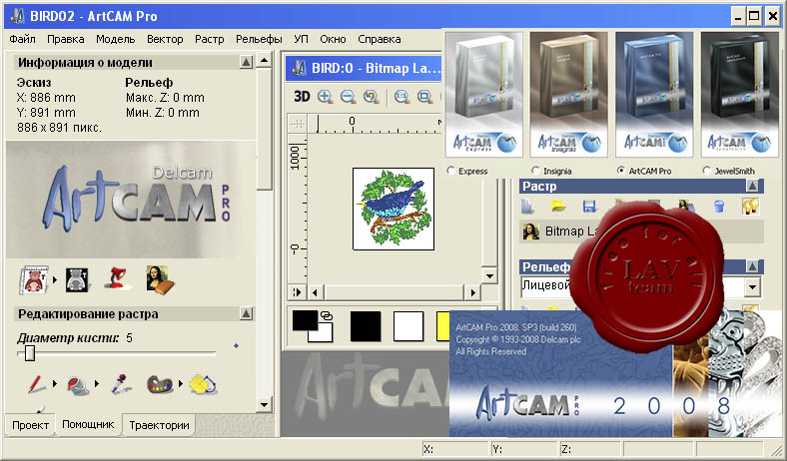Collapse the Редактирование растра section
The width and height of the screenshot is (787, 461).
(246, 314)
